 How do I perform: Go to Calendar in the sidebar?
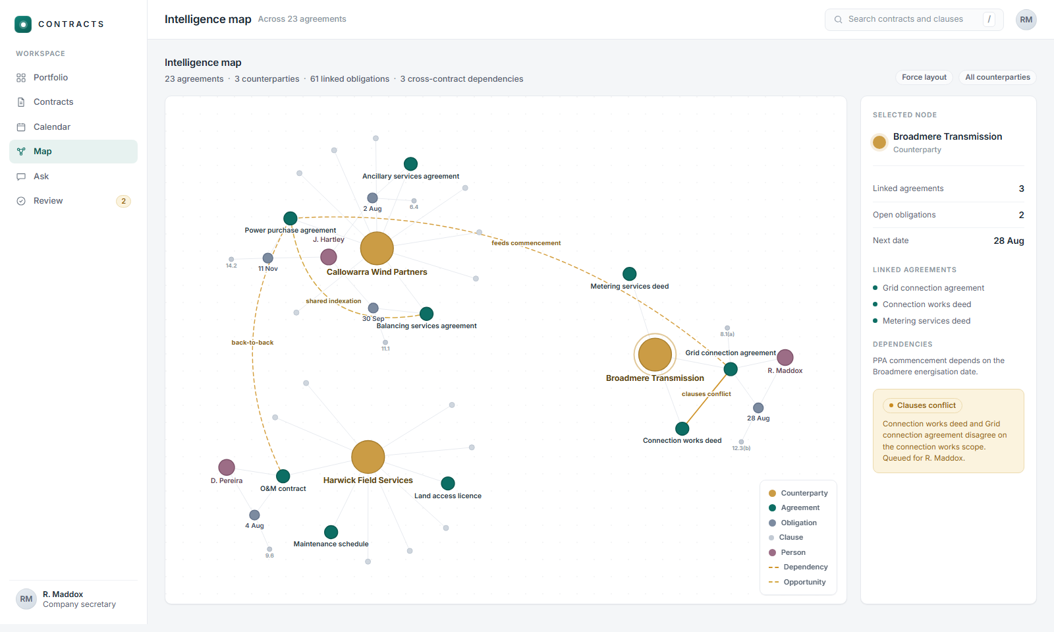click(x=73, y=127)
